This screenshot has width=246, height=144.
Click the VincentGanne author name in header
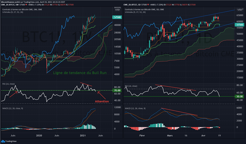pyautogui.click(x=7, y=2)
